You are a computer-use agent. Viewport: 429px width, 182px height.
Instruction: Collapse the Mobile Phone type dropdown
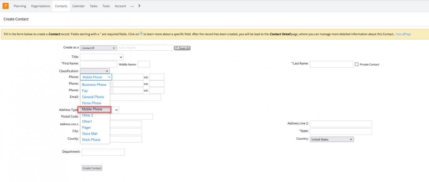click(96, 77)
